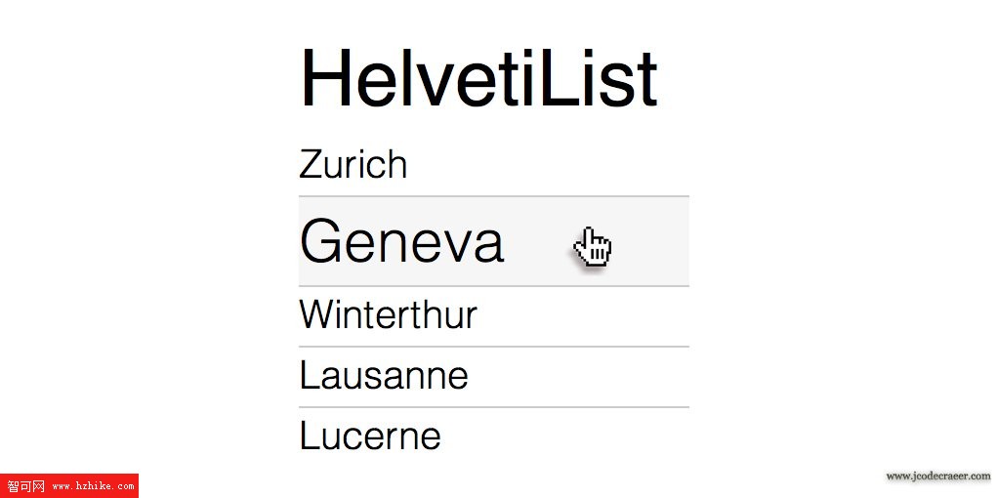The width and height of the screenshot is (996, 498).
Task: Click blank space beside the Lucerne text
Action: [x=565, y=437]
